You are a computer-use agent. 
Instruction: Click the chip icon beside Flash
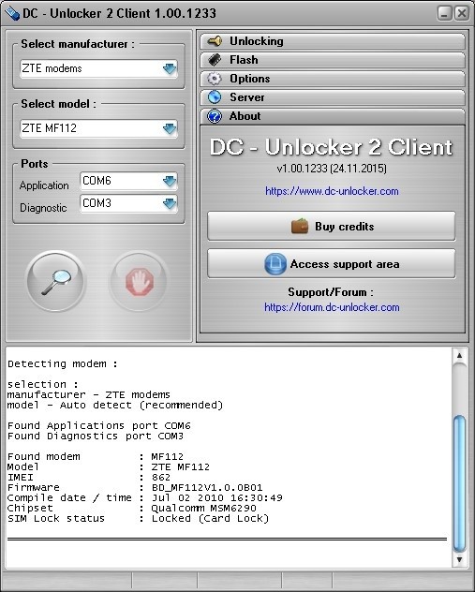215,60
